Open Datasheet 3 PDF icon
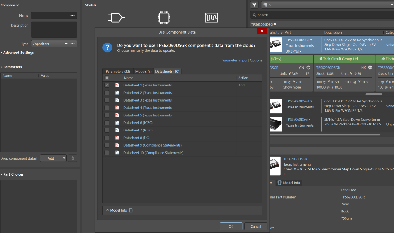Screen dimensions: 394x233 117,100
